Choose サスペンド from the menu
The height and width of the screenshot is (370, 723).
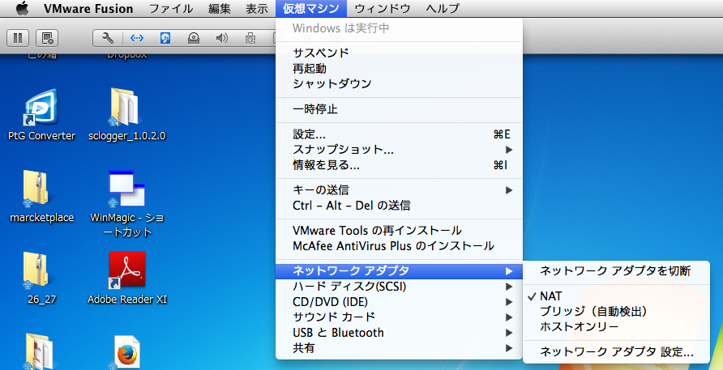[x=399, y=53]
